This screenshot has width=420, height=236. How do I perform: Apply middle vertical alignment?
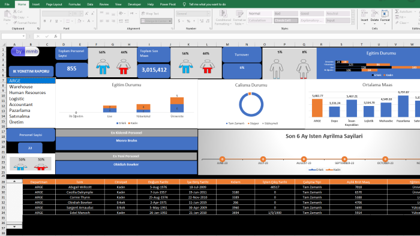click(107, 13)
